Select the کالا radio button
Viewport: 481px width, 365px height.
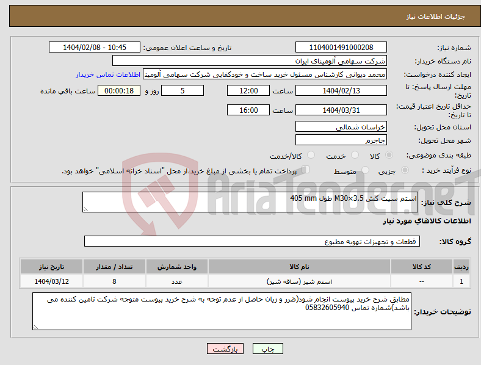[389, 155]
